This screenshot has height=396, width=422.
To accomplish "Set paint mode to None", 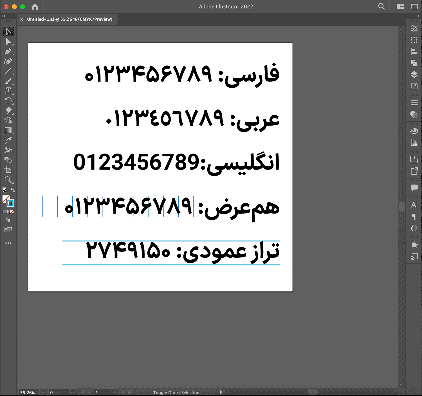I will (x=12, y=212).
